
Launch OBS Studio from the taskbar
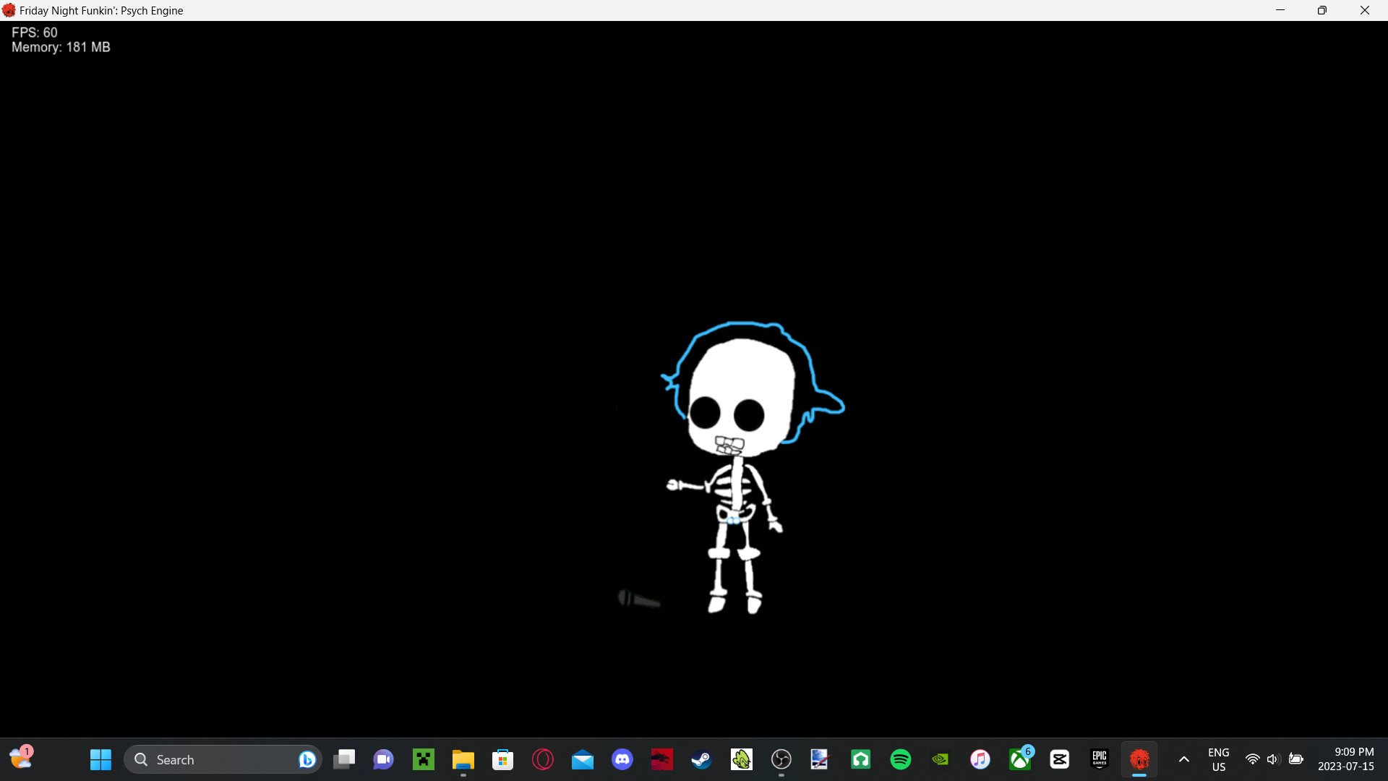coord(781,759)
